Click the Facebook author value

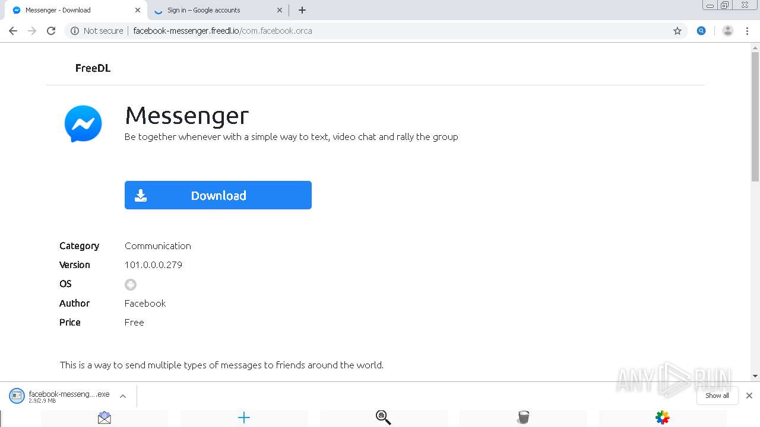pos(145,303)
